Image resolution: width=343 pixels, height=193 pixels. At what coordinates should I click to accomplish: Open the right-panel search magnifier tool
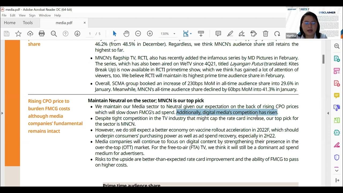337,46
